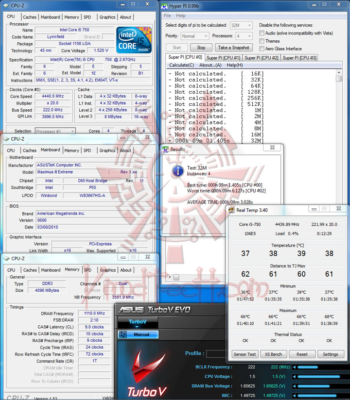This screenshot has height=400, width=350.
Task: Click the Hyper PI title bar icon
Action: [x=164, y=6]
